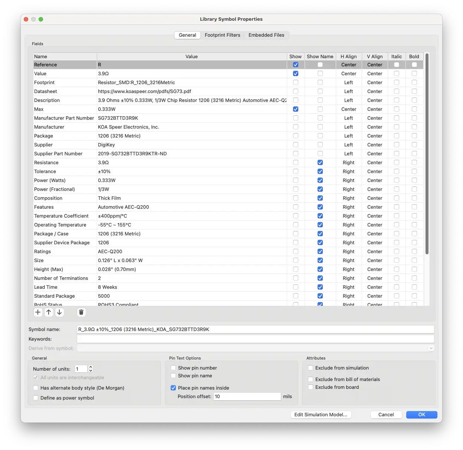Enable Exclude from bill of materials
Screen dimensions: 463x450
tap(311, 379)
